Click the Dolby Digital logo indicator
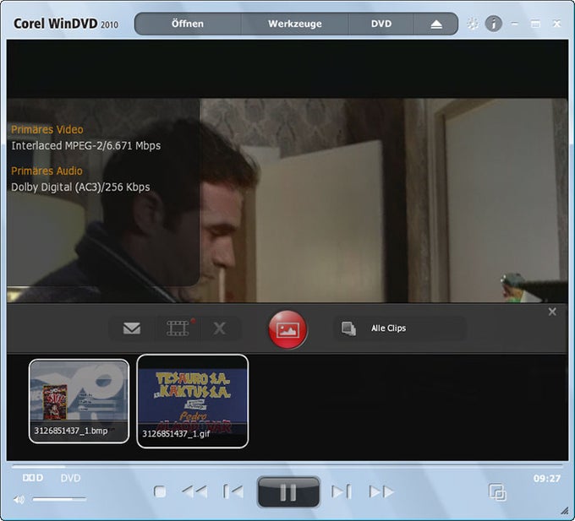The image size is (575, 521). pos(33,478)
